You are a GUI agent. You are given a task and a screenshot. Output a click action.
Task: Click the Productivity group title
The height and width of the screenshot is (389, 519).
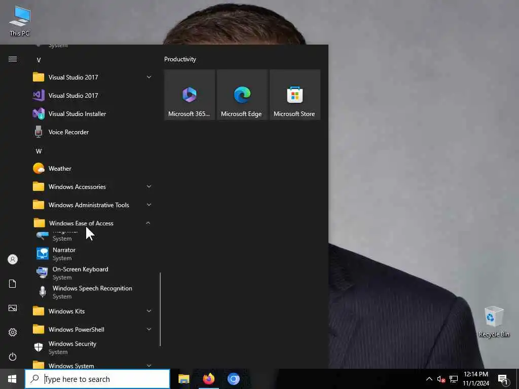(x=180, y=59)
